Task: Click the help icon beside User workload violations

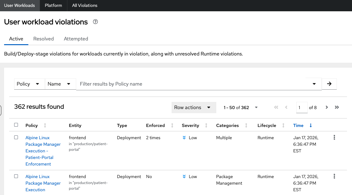Action: point(95,22)
